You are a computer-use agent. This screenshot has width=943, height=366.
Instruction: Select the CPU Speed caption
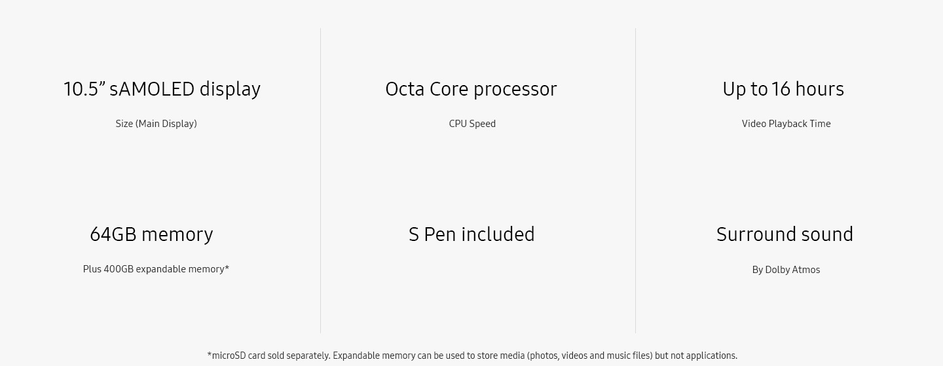coord(472,124)
